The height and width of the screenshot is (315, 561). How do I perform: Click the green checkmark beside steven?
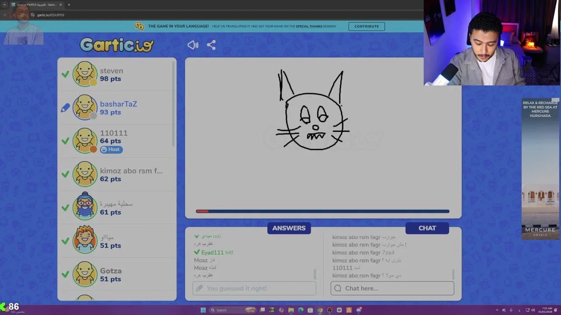(65, 74)
